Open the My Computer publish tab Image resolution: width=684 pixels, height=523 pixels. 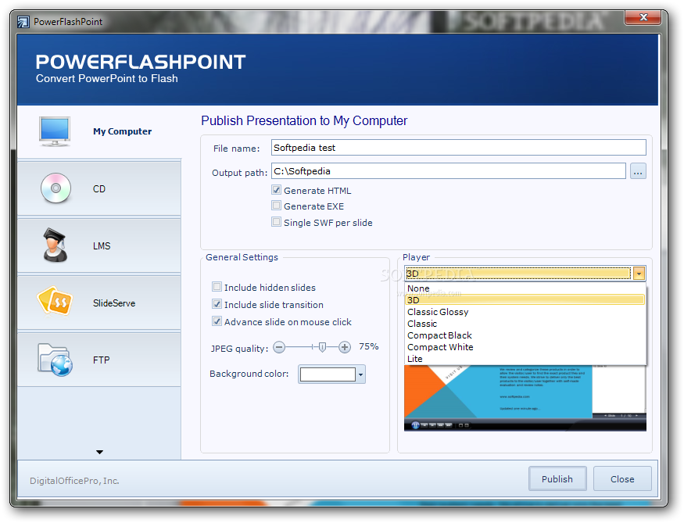click(x=99, y=131)
